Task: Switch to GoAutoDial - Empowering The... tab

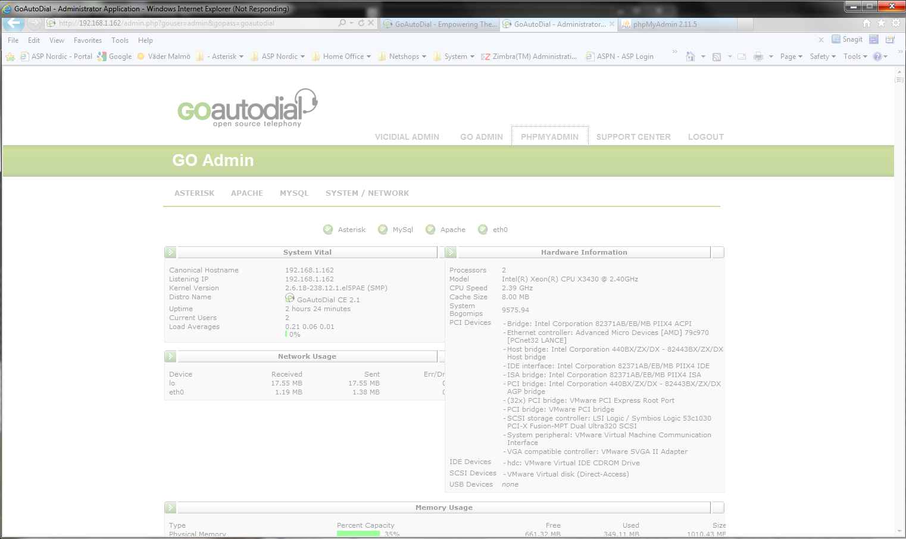Action: click(x=439, y=24)
